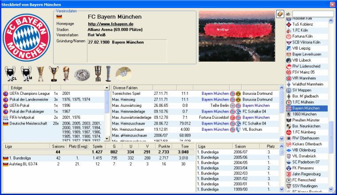Image resolution: width=337 pixels, height=195 pixels.
Task: Click the FC Remscheid club logo
Action: click(289, 180)
